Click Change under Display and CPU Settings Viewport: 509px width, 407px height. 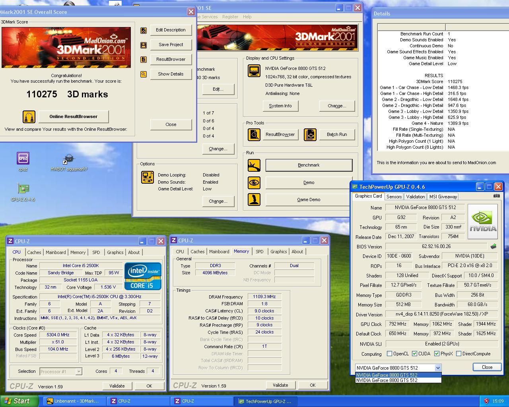coord(337,106)
